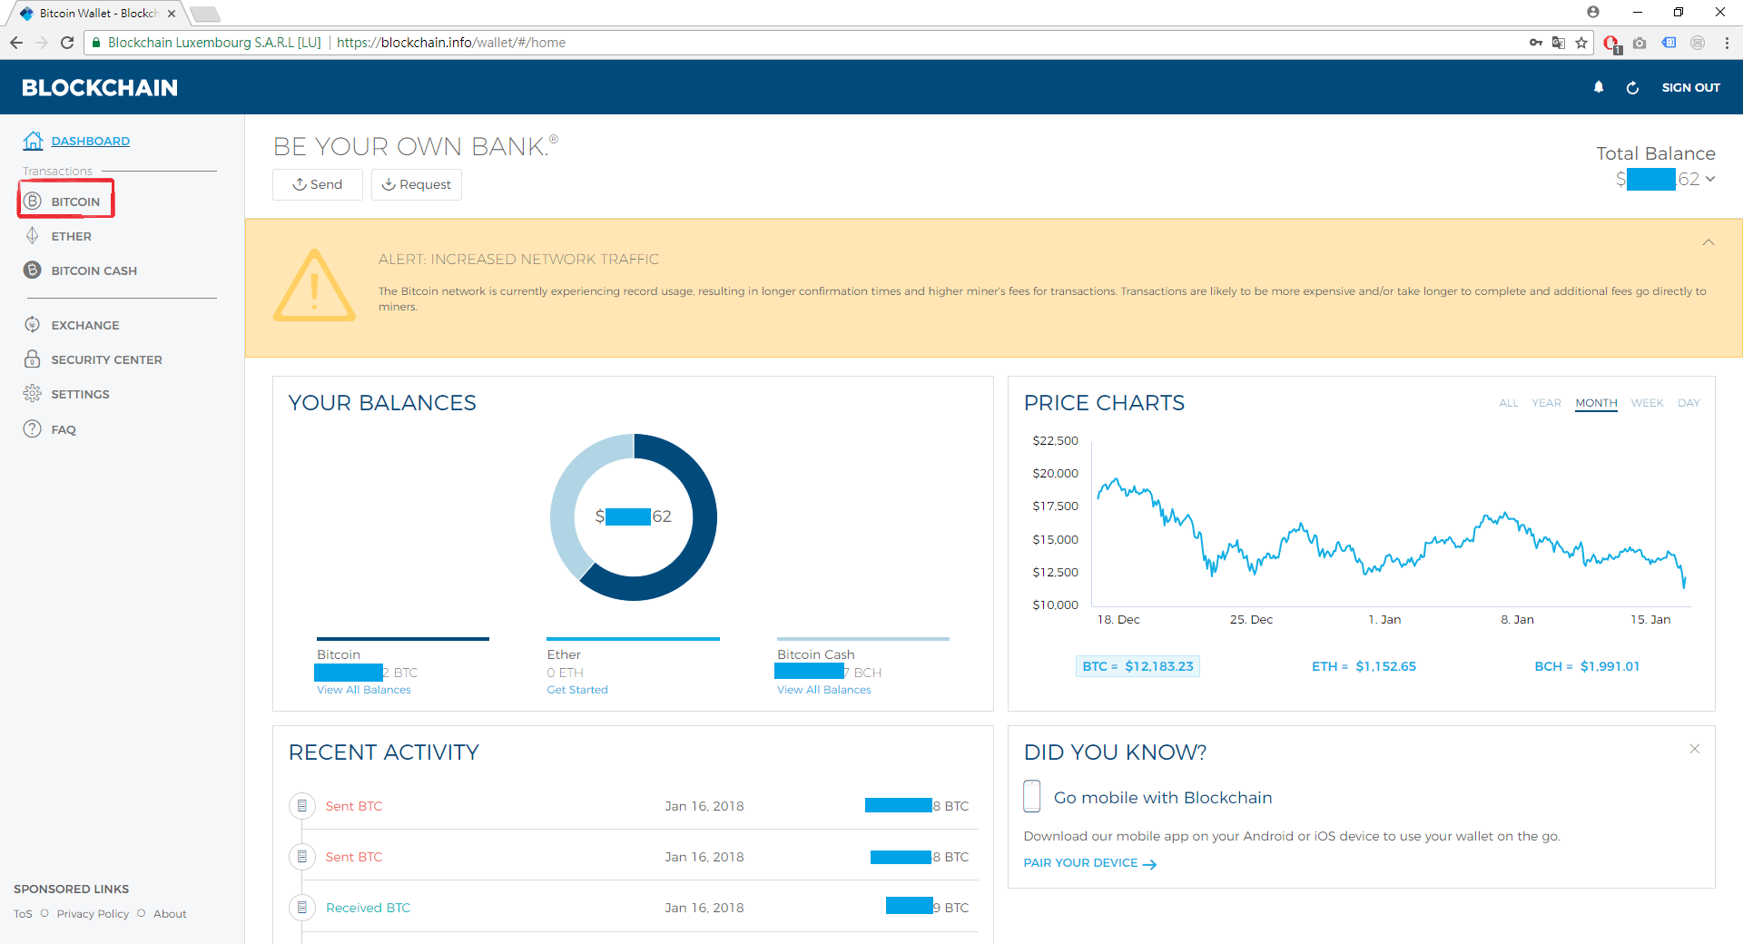
Task: Click the balances donut chart
Action: click(x=634, y=517)
